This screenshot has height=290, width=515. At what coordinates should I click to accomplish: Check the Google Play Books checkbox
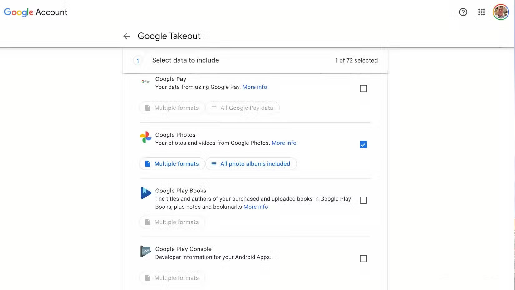click(363, 200)
